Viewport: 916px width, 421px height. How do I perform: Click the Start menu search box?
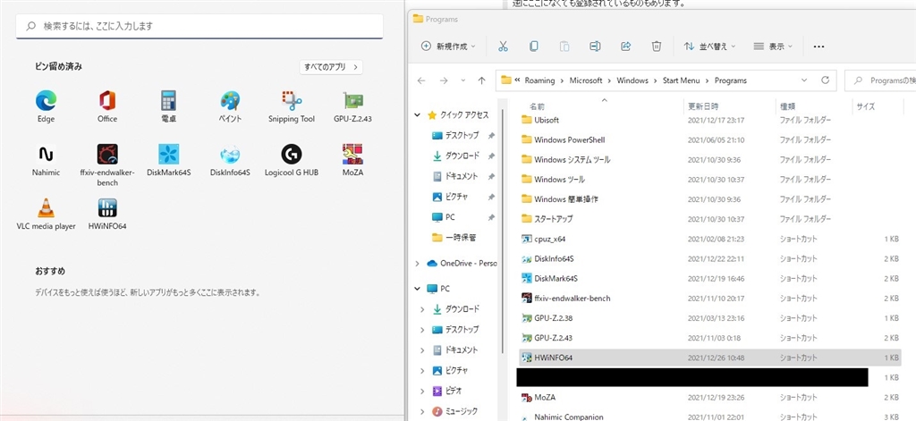pos(199,26)
